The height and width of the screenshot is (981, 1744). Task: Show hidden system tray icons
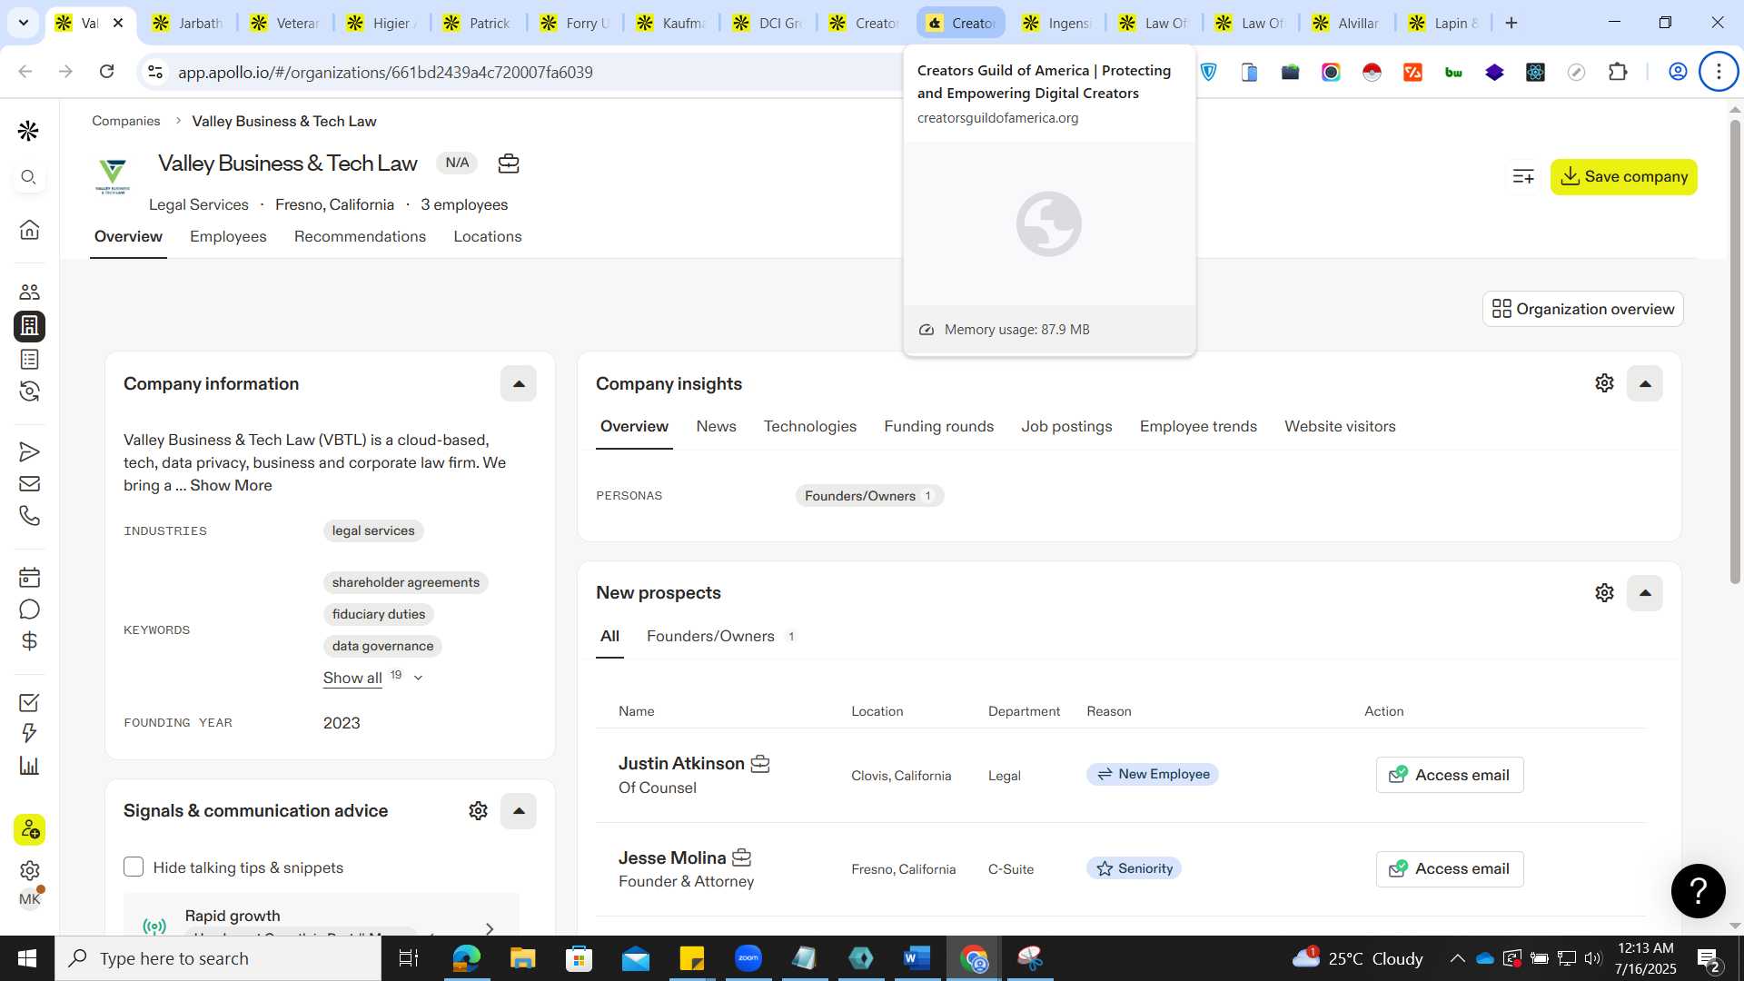[x=1457, y=958]
